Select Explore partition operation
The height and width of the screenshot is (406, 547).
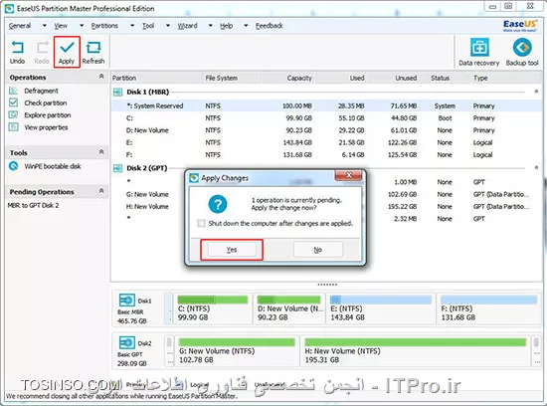[x=48, y=115]
